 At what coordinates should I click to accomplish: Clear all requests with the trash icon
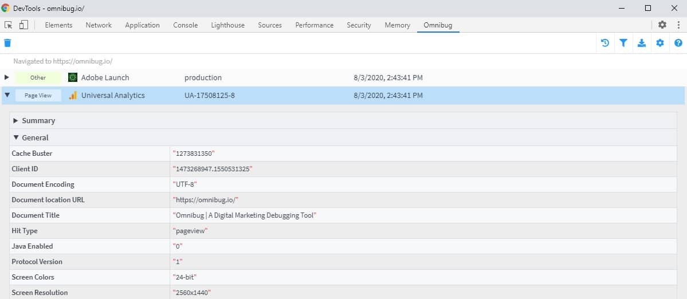pos(7,43)
